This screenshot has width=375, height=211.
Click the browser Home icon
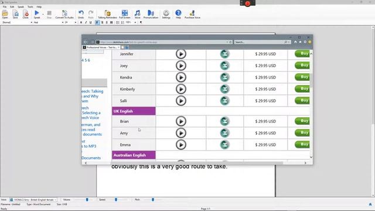pyautogui.click(x=295, y=42)
